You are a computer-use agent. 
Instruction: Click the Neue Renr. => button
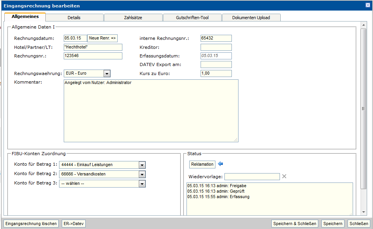(x=102, y=38)
